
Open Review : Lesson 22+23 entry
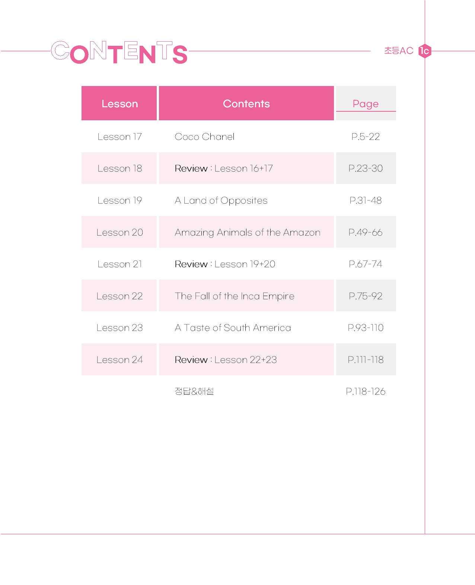point(226,360)
